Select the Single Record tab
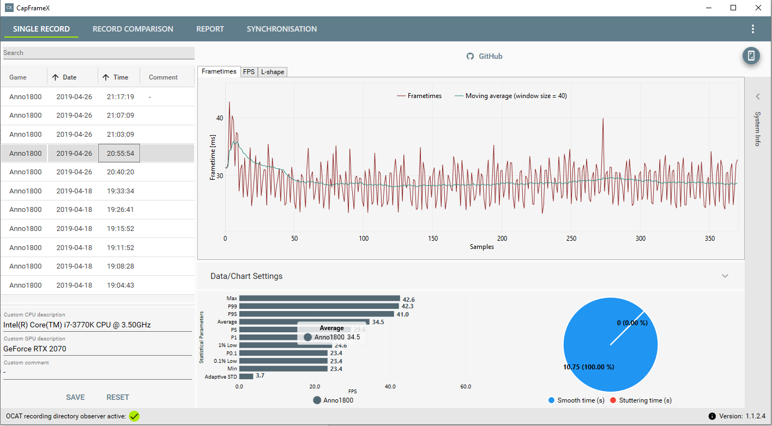The width and height of the screenshot is (772, 426). [41, 29]
